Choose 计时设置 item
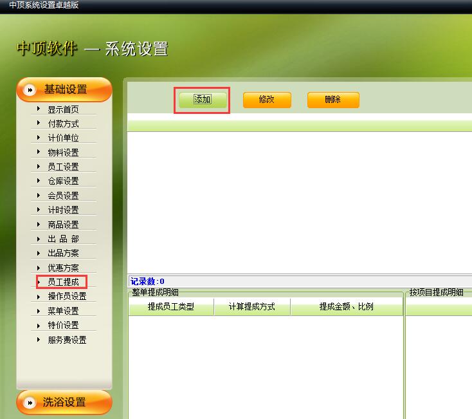Image resolution: width=472 pixels, height=419 pixels. [x=63, y=210]
